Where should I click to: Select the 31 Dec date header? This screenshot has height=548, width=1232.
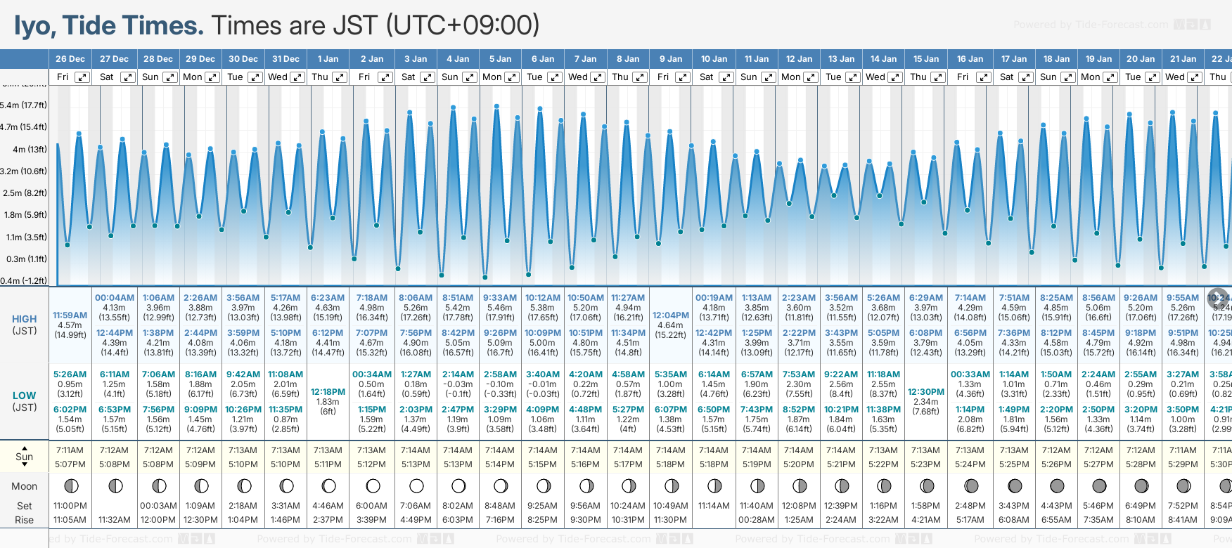(285, 59)
